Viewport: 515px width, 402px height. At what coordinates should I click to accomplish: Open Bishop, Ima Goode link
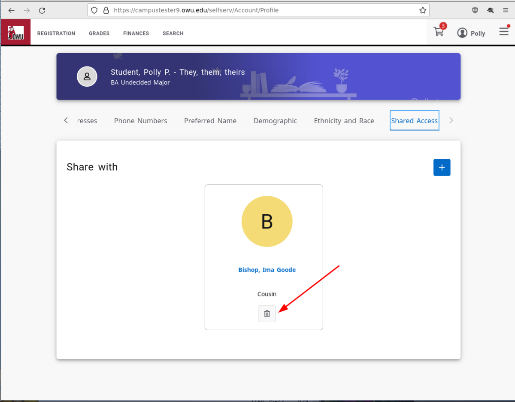(x=267, y=270)
